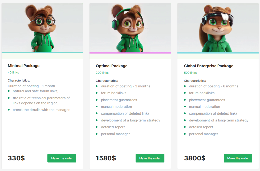260x171 pixels.
Task: Click 'natural and safe forum links' bullet
Action: (x=36, y=91)
